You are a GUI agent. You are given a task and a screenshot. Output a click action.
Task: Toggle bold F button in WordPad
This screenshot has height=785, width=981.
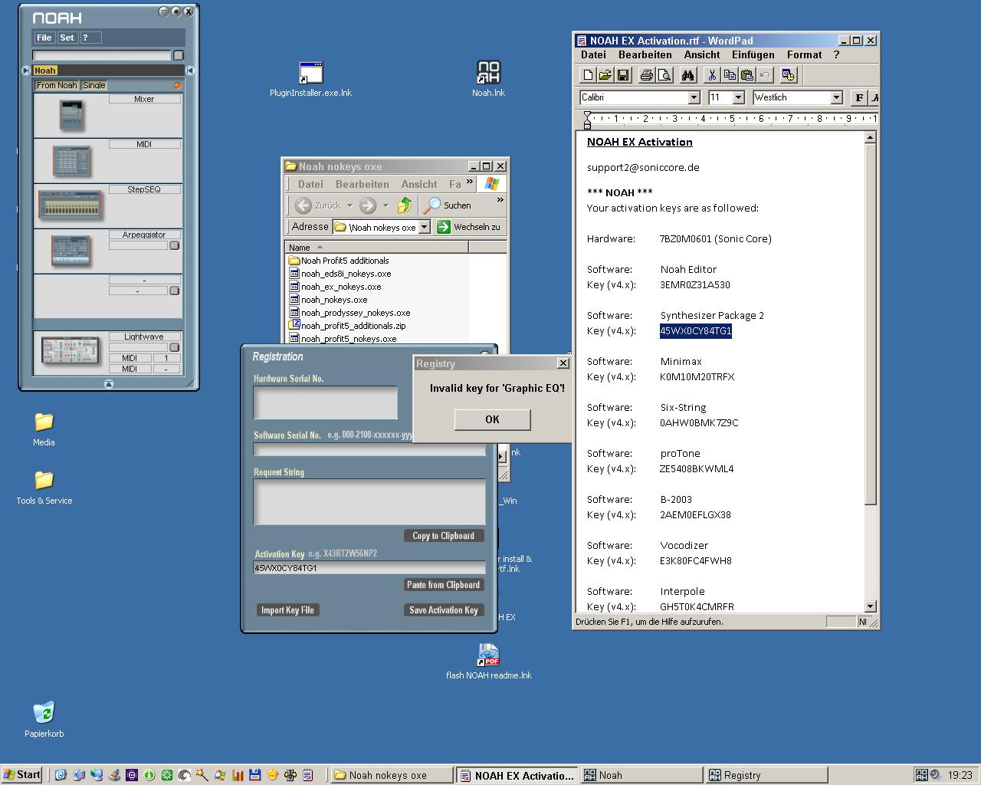point(859,97)
